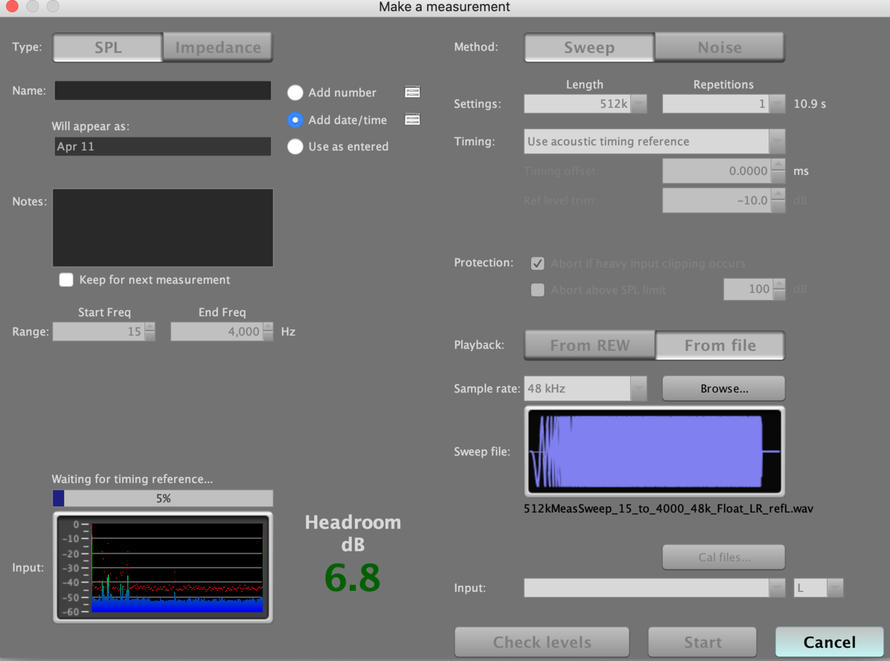
Task: Click the Cancel button
Action: pyautogui.click(x=829, y=642)
